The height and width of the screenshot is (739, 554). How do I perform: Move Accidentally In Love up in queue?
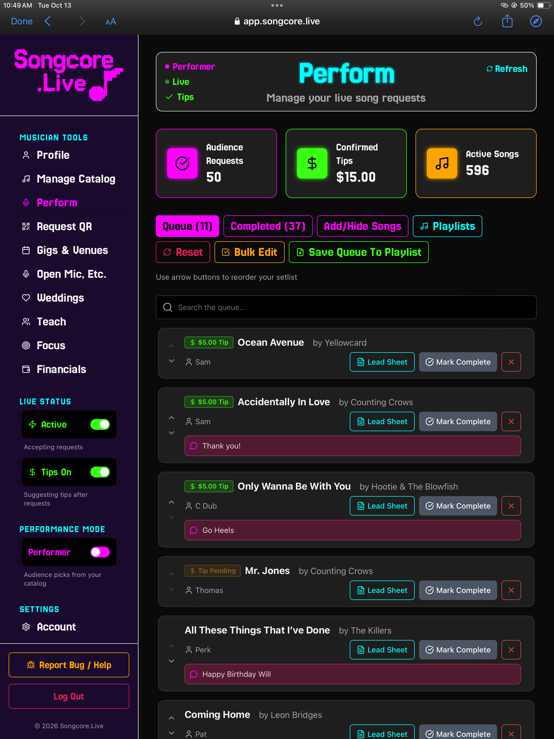(172, 418)
